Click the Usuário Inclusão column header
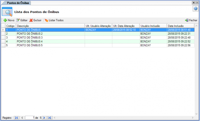 point(153,26)
